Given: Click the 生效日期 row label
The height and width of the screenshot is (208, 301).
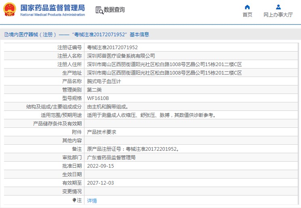Looking at the screenshot, I should pyautogui.click(x=72, y=175).
